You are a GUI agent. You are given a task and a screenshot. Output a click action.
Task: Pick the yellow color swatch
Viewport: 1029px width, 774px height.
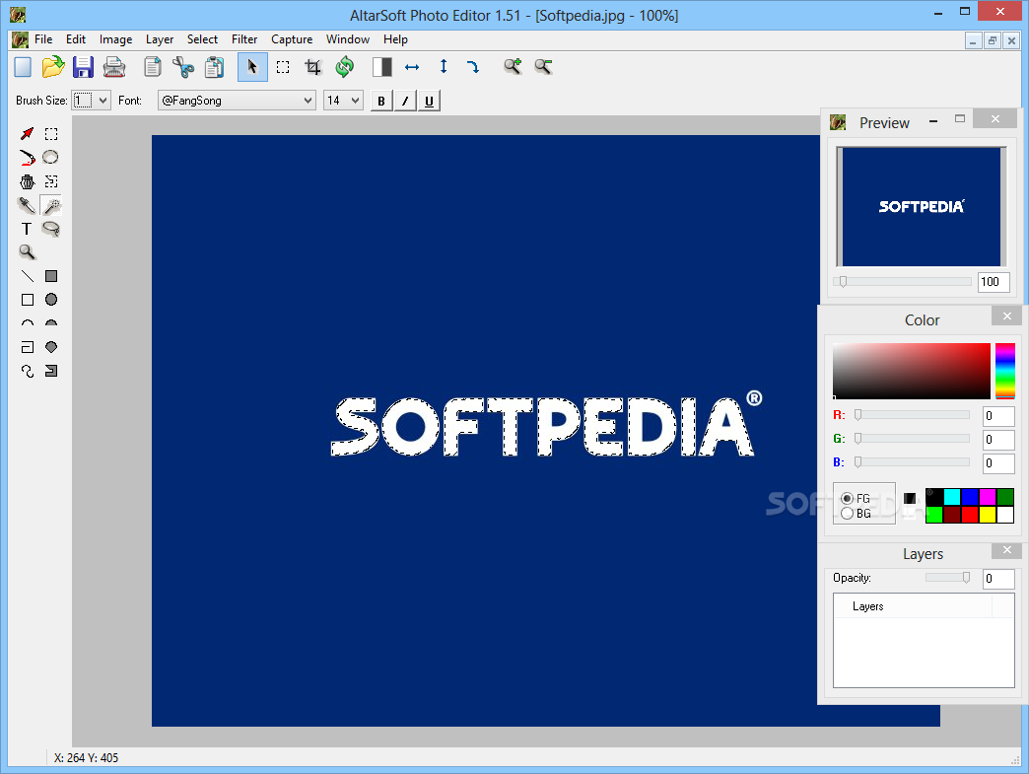(x=987, y=515)
